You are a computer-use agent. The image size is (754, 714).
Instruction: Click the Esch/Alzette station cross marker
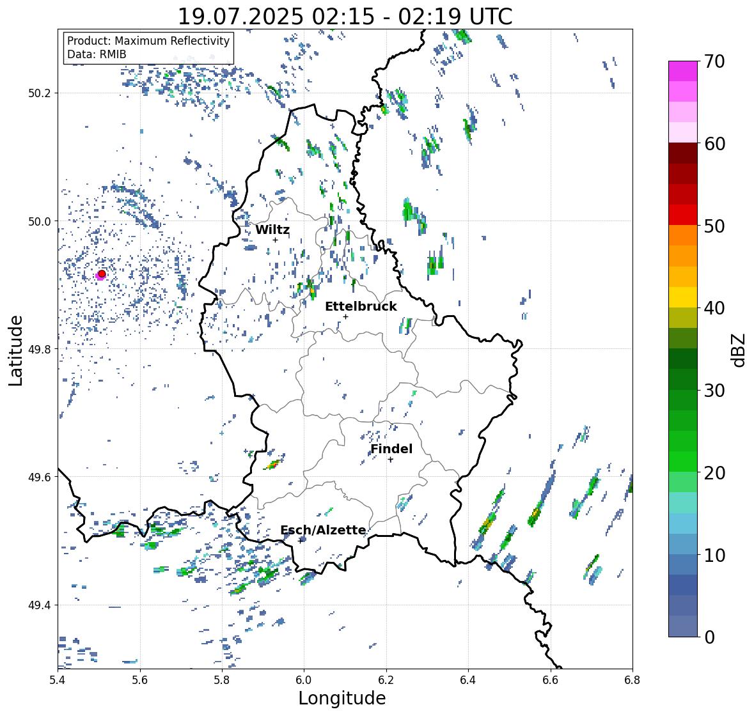pos(301,541)
